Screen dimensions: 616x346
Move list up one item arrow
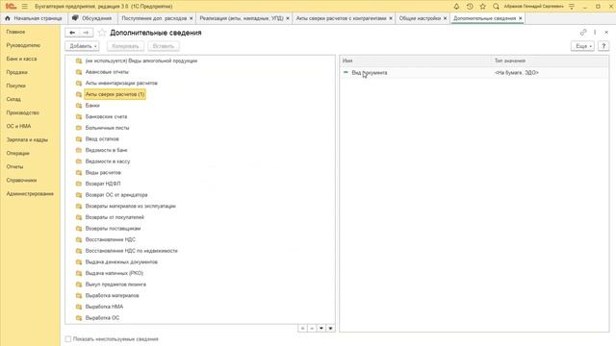[312, 328]
